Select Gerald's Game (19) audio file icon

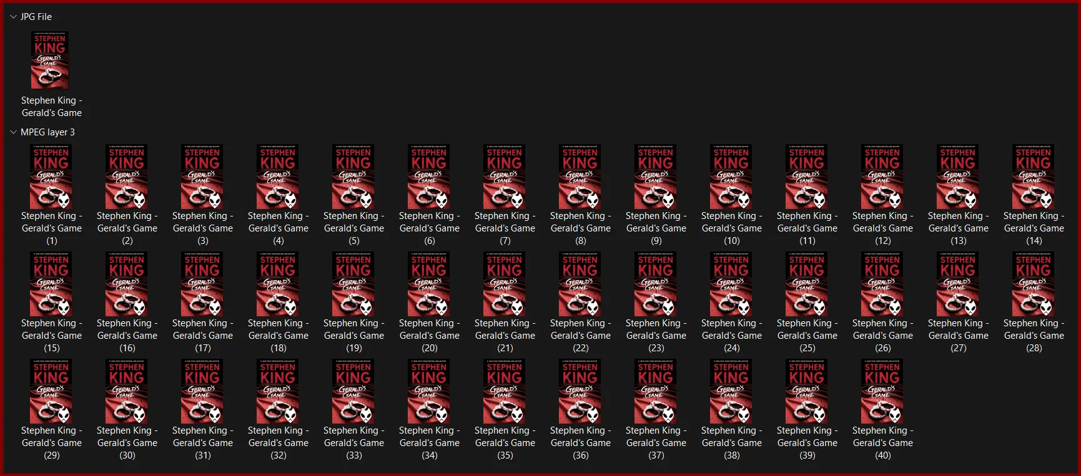point(353,284)
